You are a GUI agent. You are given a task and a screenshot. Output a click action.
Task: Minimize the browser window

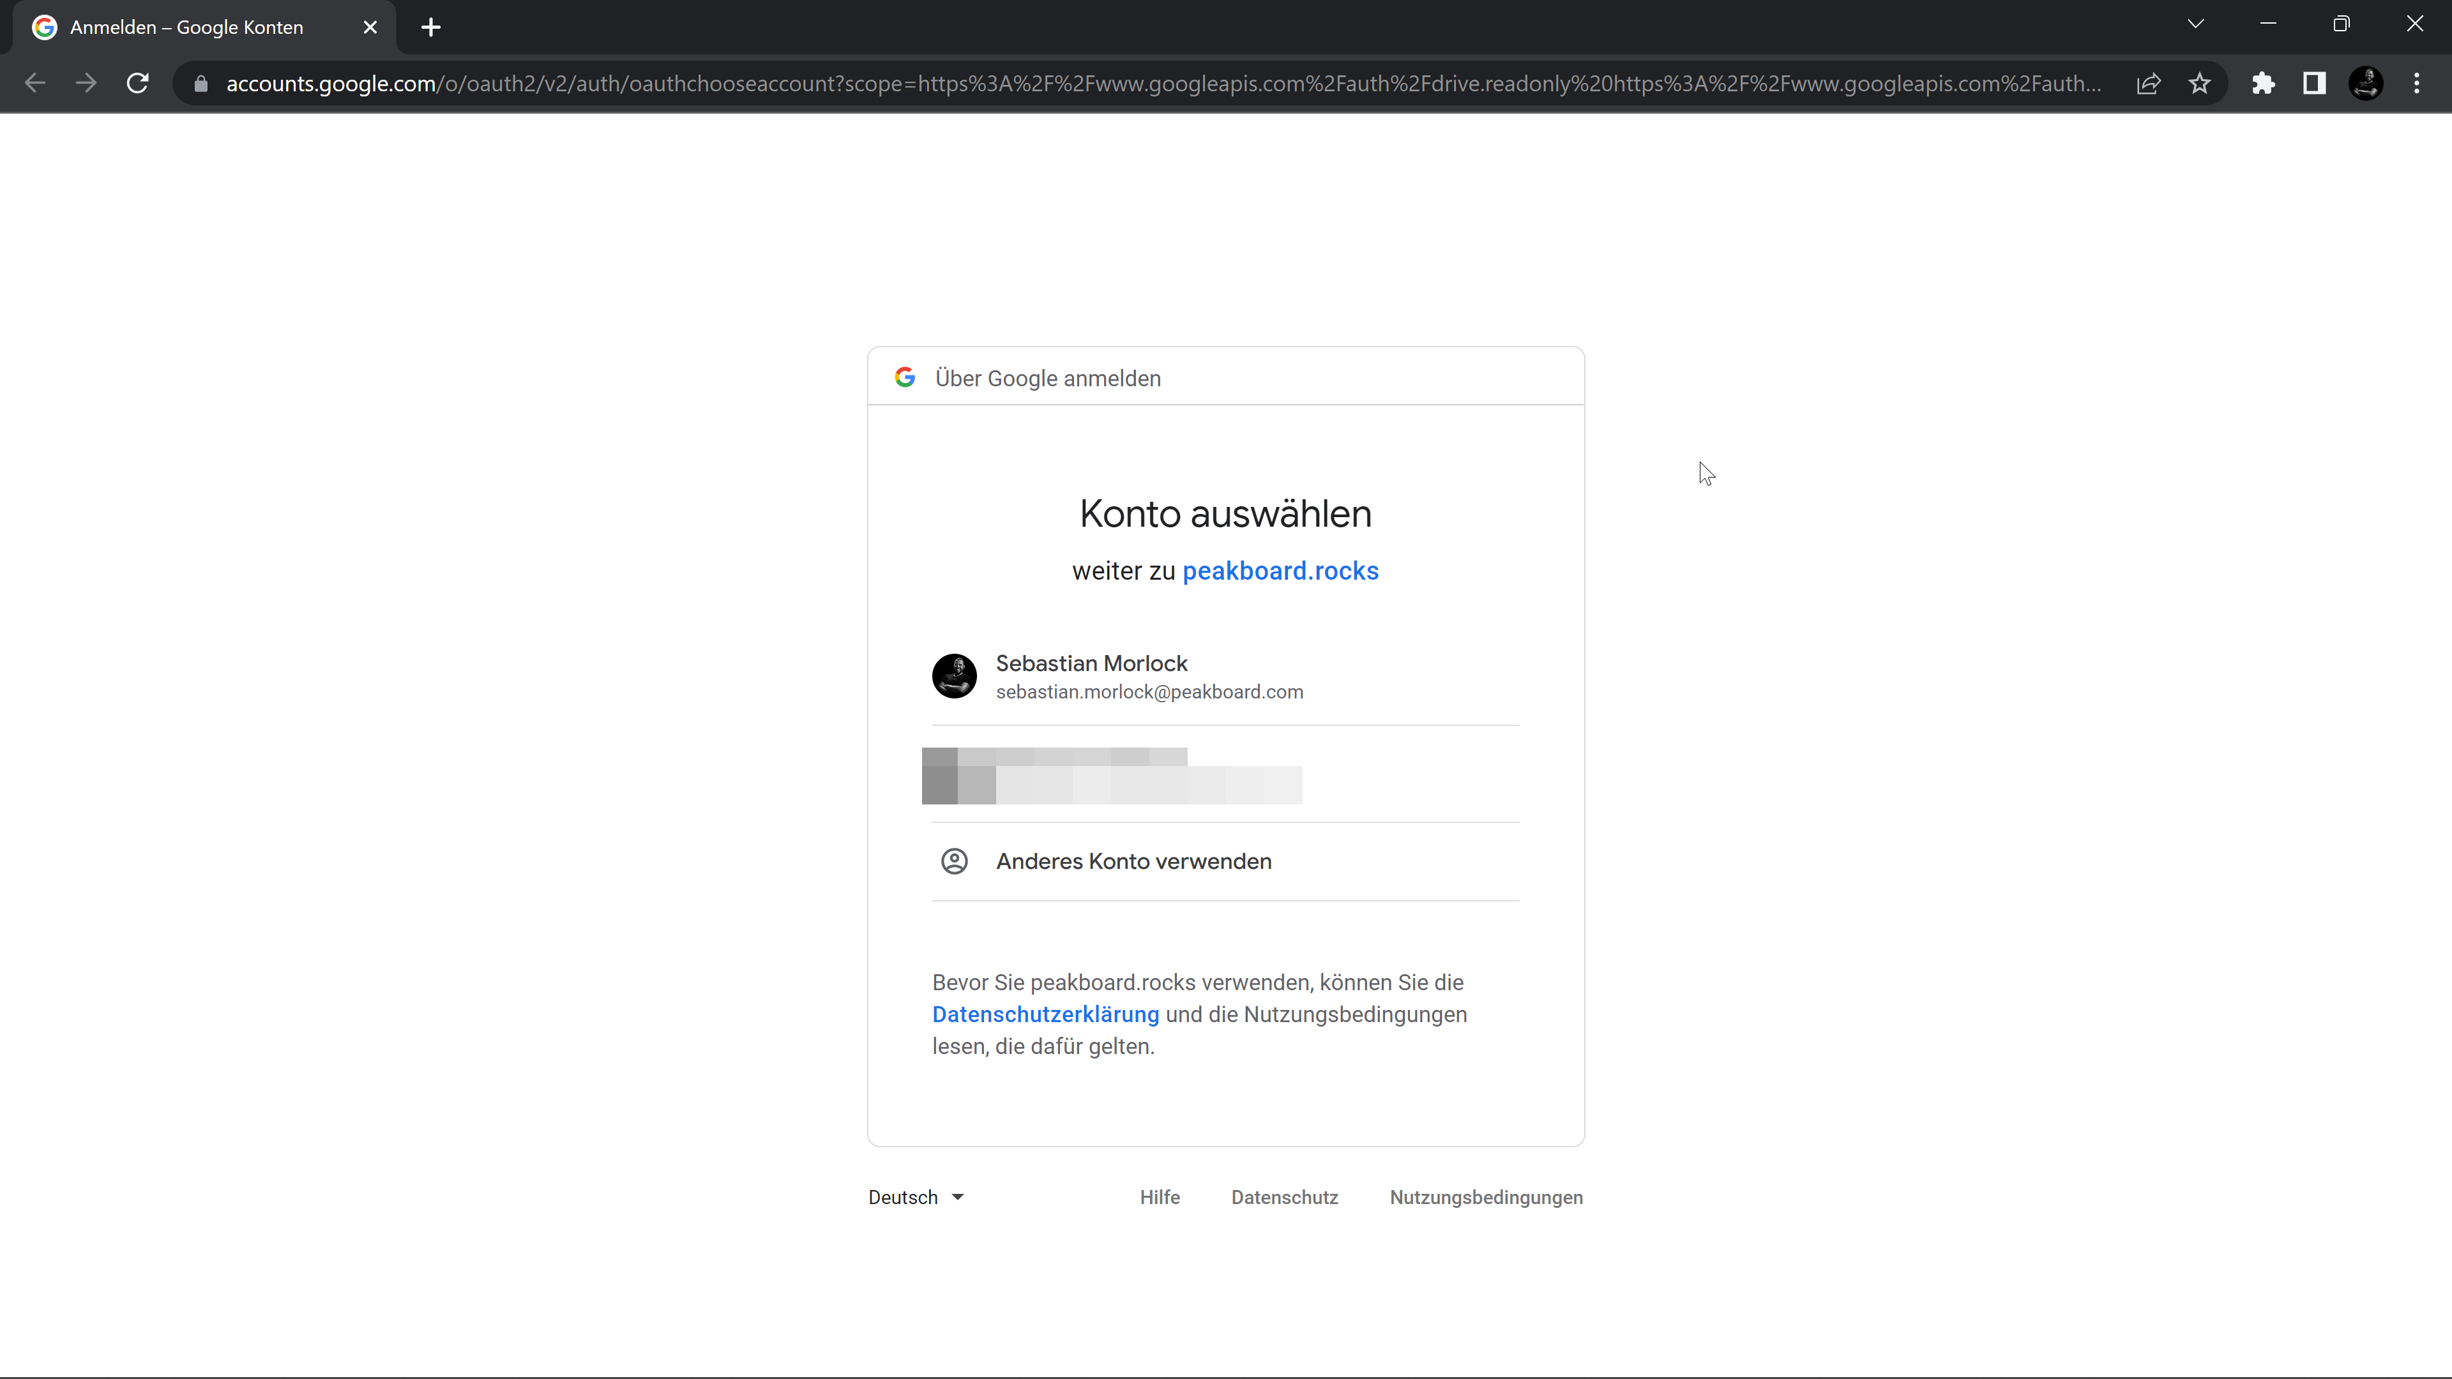[x=2268, y=24]
